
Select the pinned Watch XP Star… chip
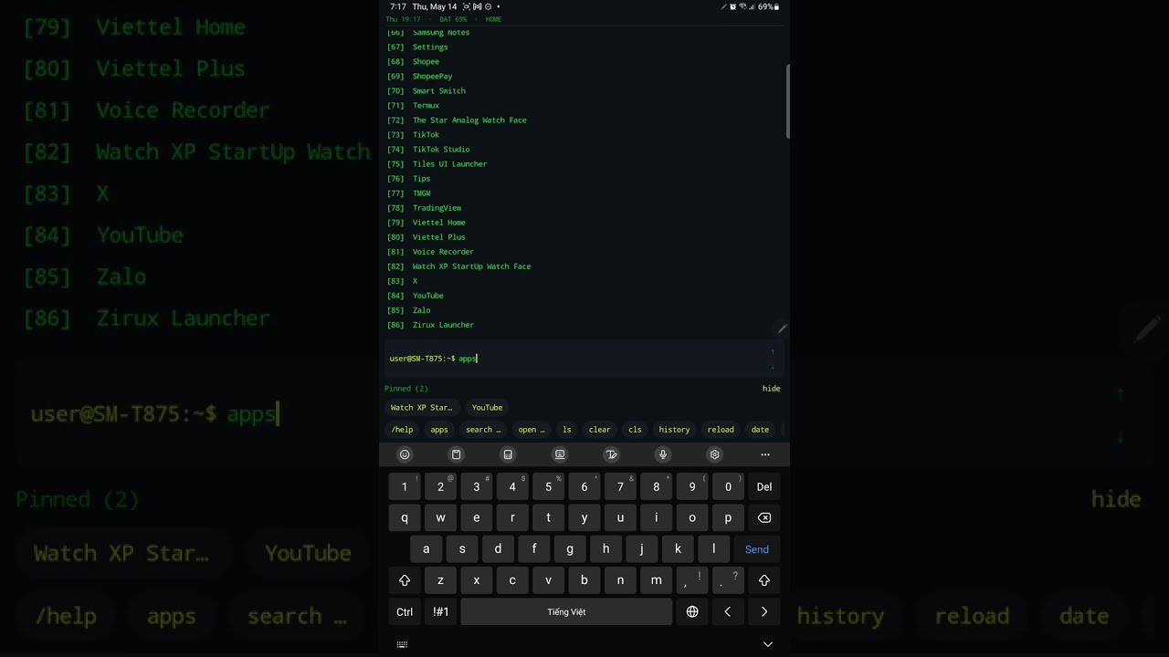point(422,408)
